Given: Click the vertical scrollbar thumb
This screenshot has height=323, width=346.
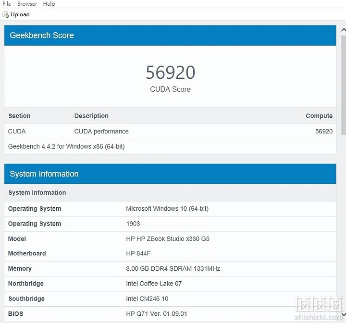Looking at the screenshot, I should 343,85.
